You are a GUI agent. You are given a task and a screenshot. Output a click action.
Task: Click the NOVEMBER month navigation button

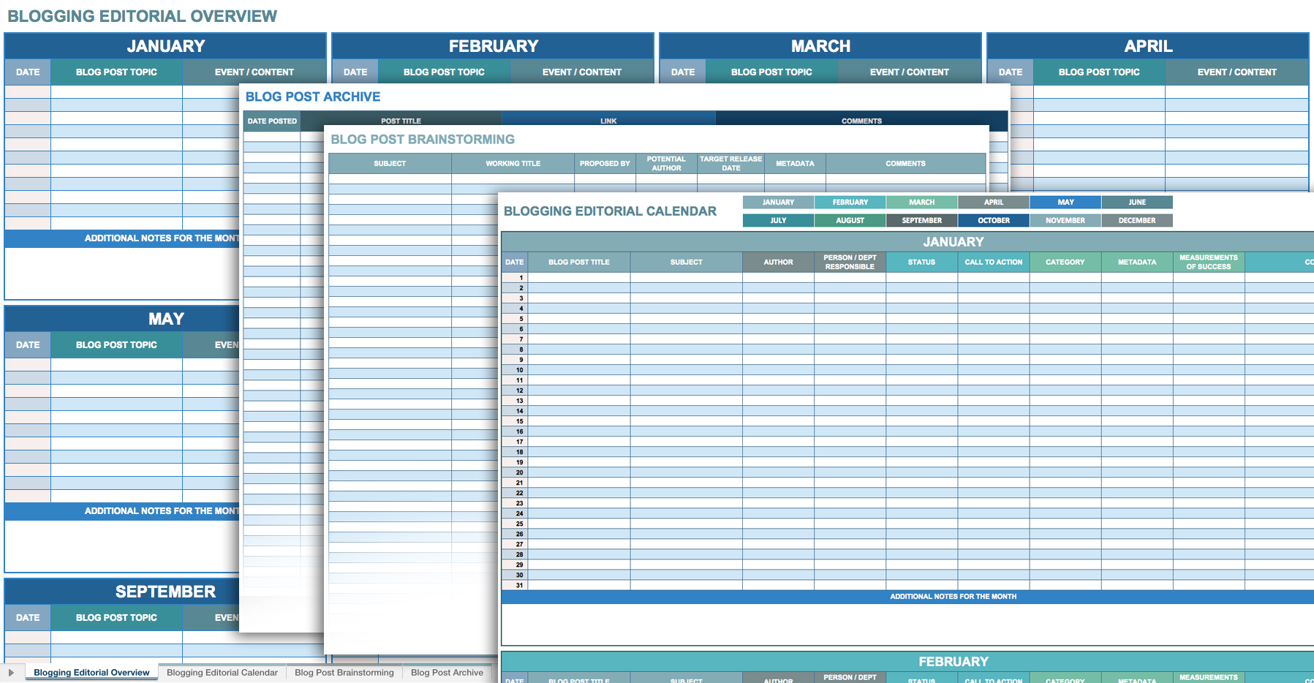tap(1065, 220)
